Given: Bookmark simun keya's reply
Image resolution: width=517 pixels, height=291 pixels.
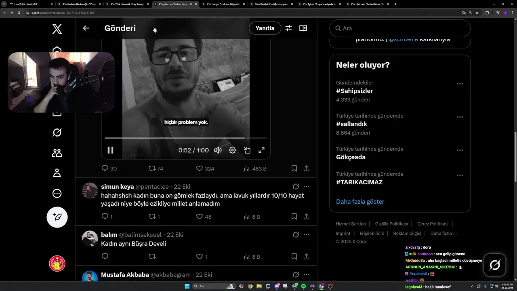Looking at the screenshot, I should point(294,217).
